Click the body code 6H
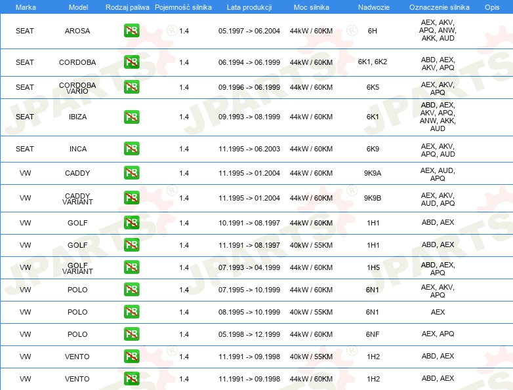 pos(373,31)
